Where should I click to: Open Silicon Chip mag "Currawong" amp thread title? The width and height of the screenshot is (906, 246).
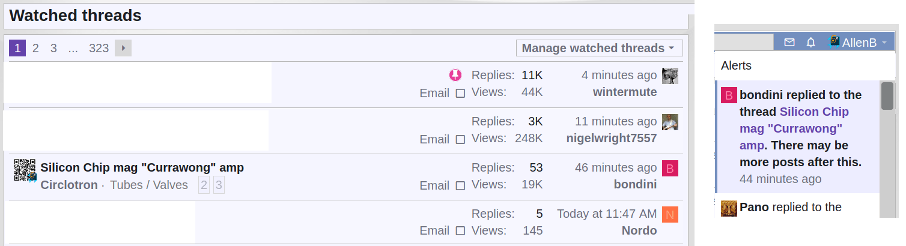(142, 167)
